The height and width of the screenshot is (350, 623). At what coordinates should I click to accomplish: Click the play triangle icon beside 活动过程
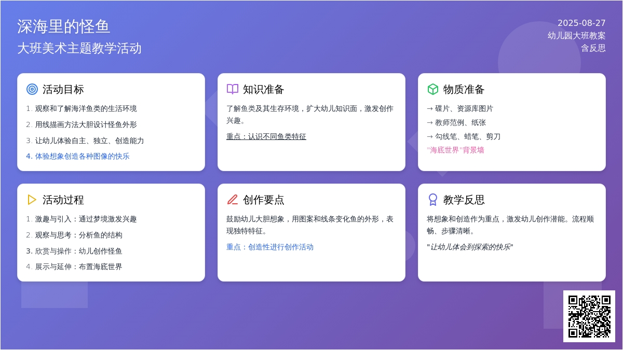[32, 200]
